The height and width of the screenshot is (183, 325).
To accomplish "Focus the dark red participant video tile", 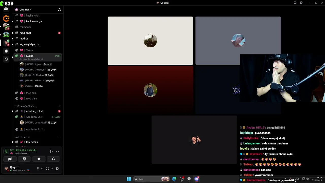I will 150,90.
